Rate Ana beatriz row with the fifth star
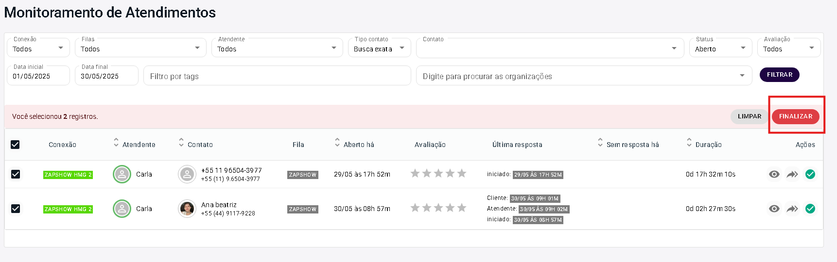 [462, 208]
